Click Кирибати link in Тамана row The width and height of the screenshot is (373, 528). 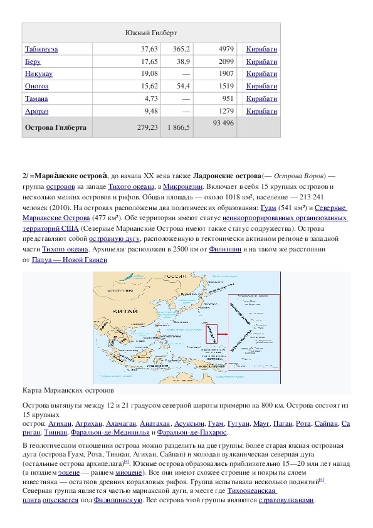[261, 98]
